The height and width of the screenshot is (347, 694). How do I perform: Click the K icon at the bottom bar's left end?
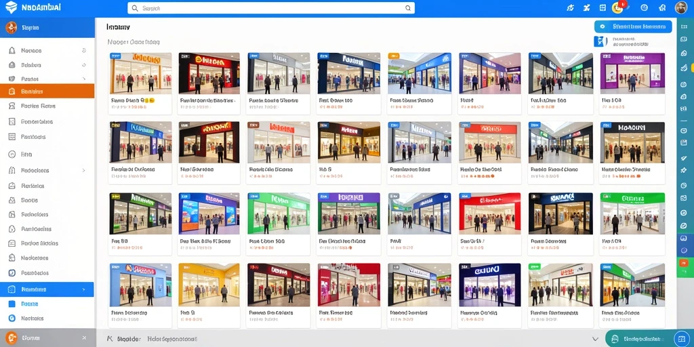point(110,339)
